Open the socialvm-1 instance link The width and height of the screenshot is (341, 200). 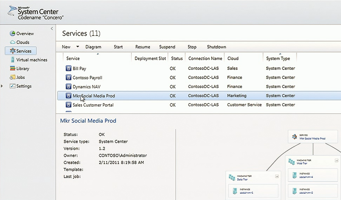click(x=246, y=193)
